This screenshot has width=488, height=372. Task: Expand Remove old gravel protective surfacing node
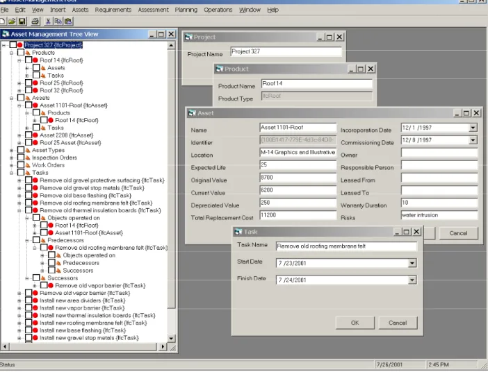coord(19,180)
